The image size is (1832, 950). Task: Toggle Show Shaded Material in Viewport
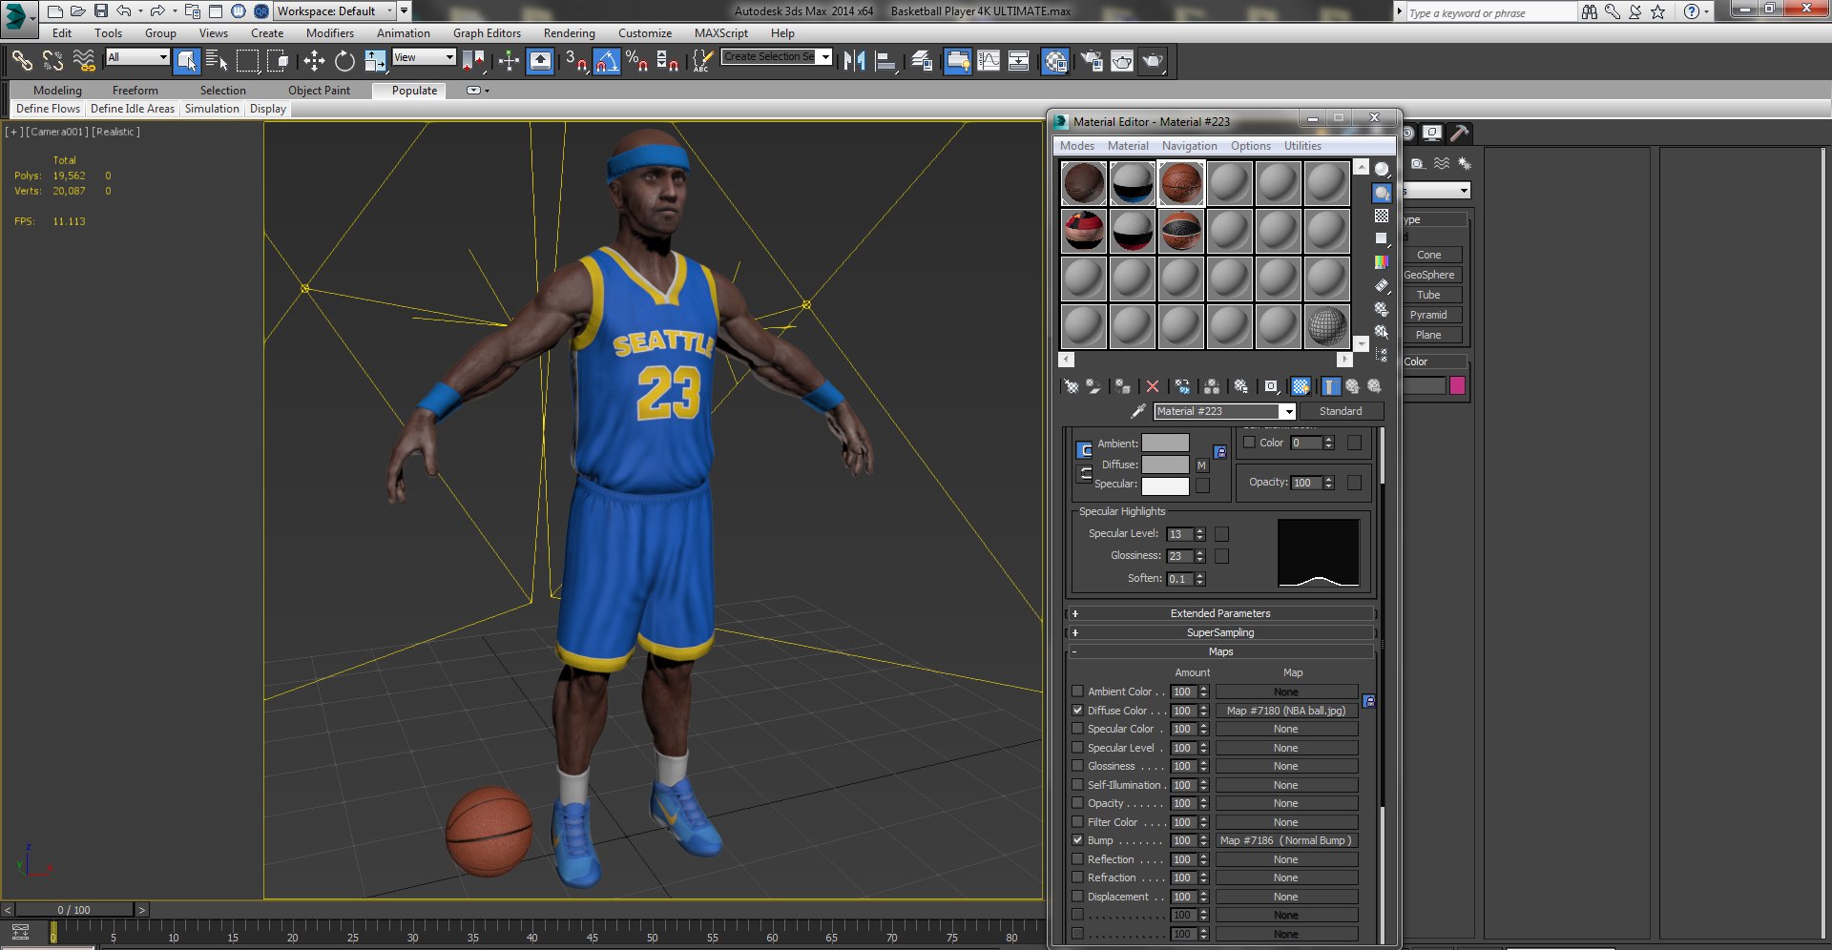[x=1301, y=386]
